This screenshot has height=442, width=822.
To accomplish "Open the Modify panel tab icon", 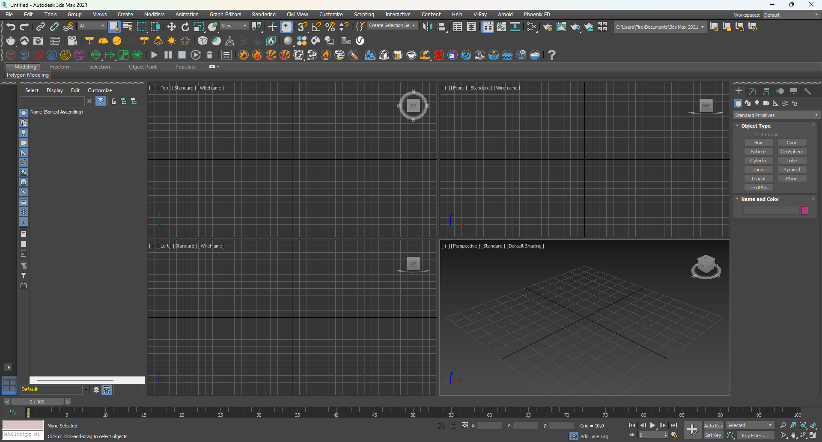I will tap(753, 91).
